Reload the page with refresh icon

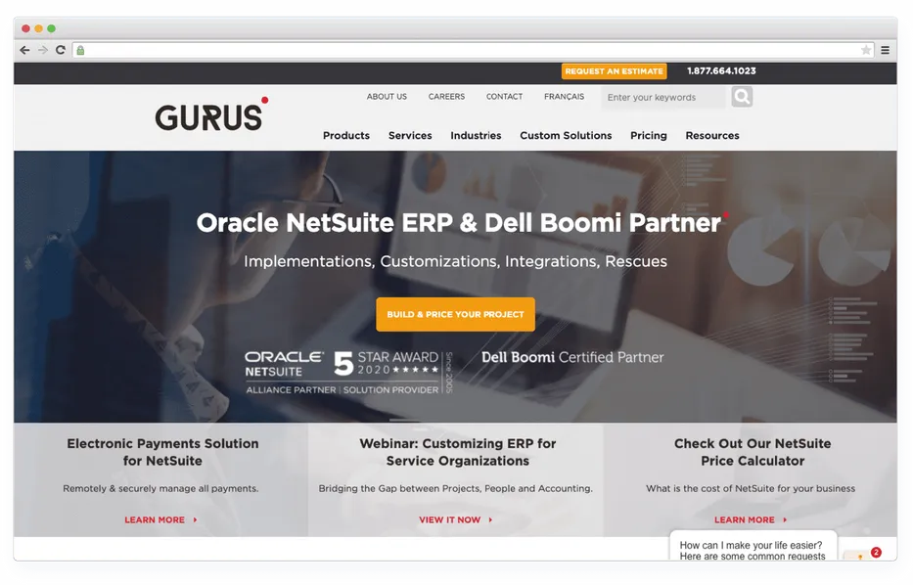[60, 50]
